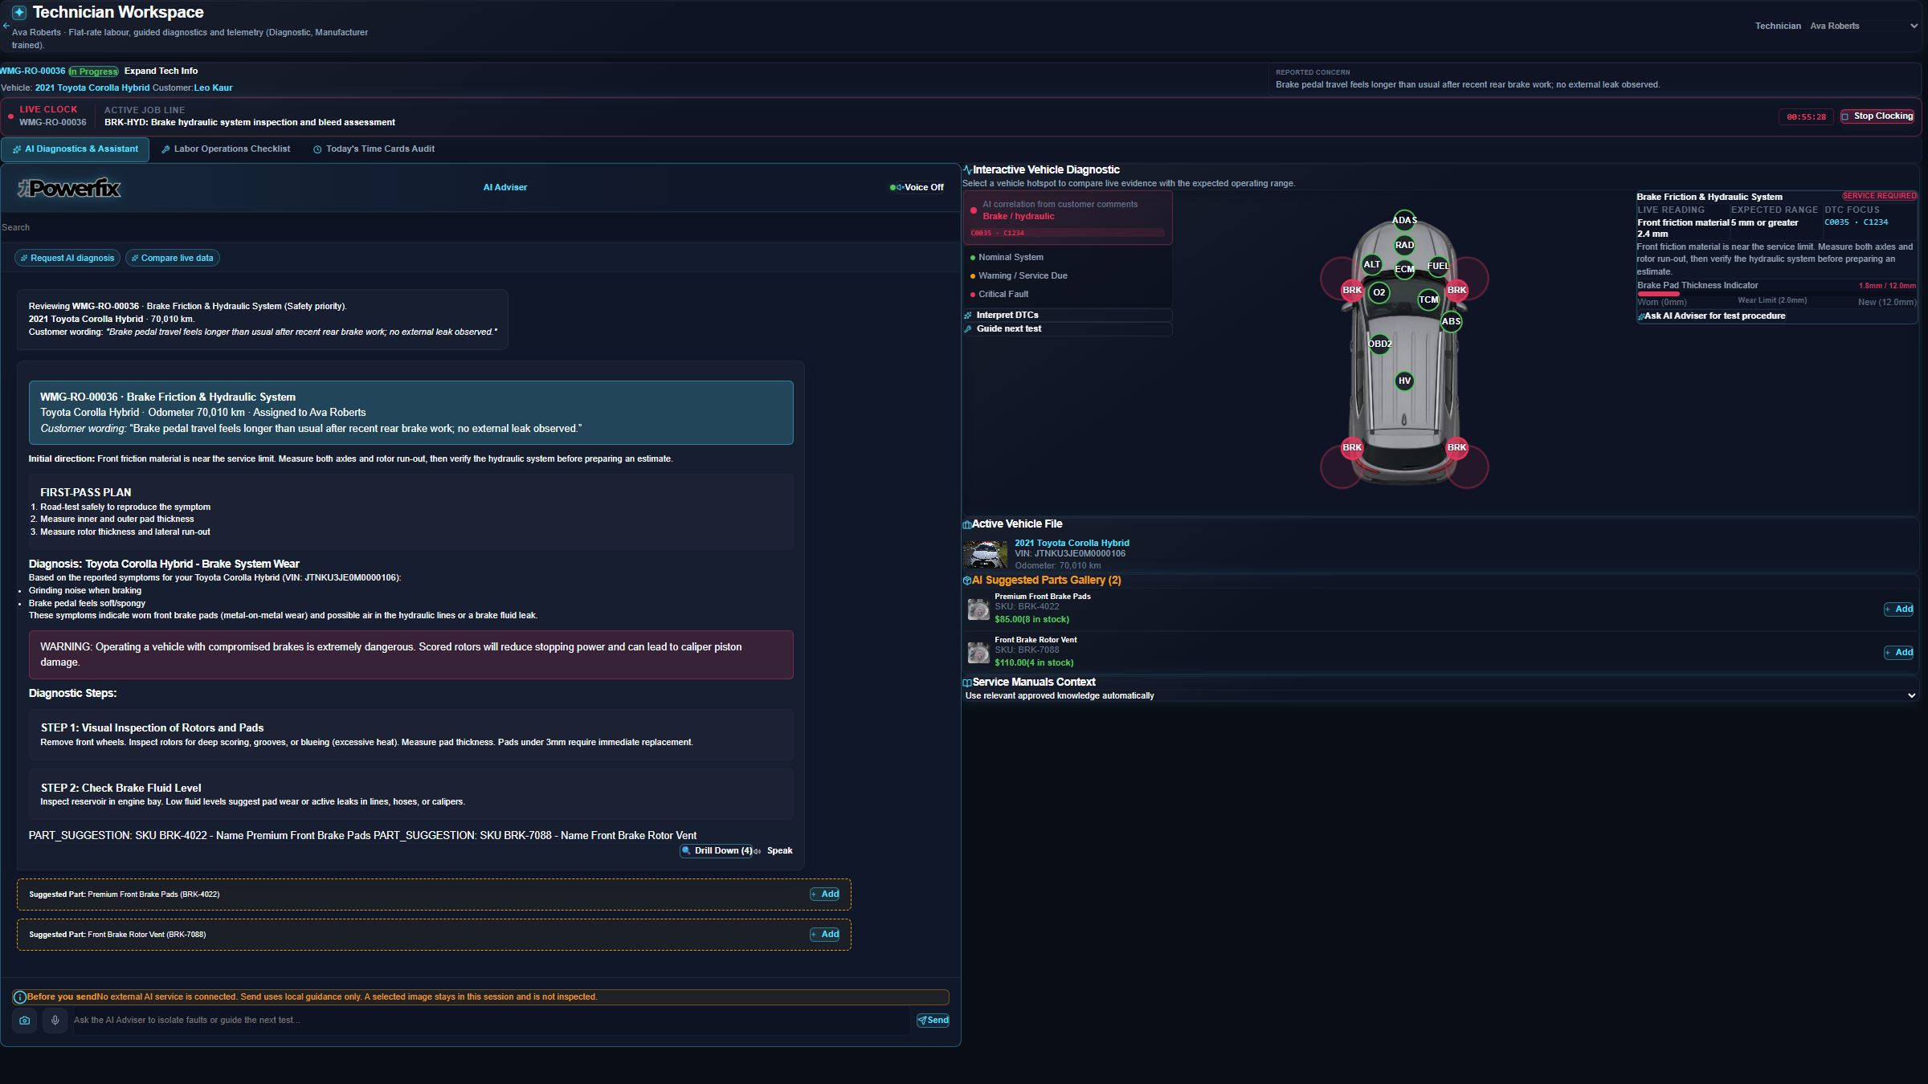
Task: Click Guide next test
Action: [x=1067, y=328]
